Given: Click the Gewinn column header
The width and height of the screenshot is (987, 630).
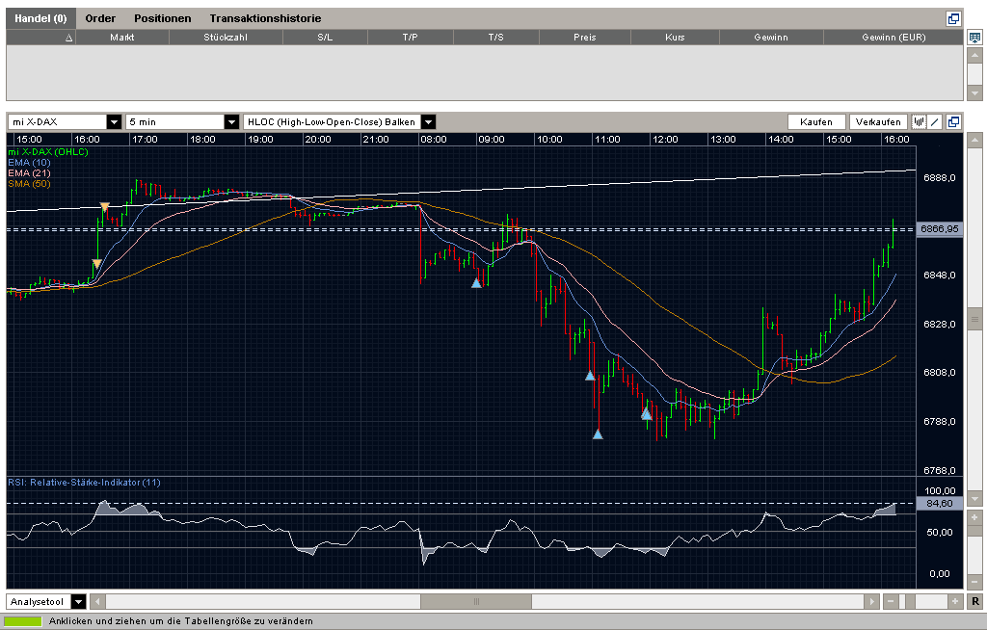Looking at the screenshot, I should pyautogui.click(x=771, y=38).
